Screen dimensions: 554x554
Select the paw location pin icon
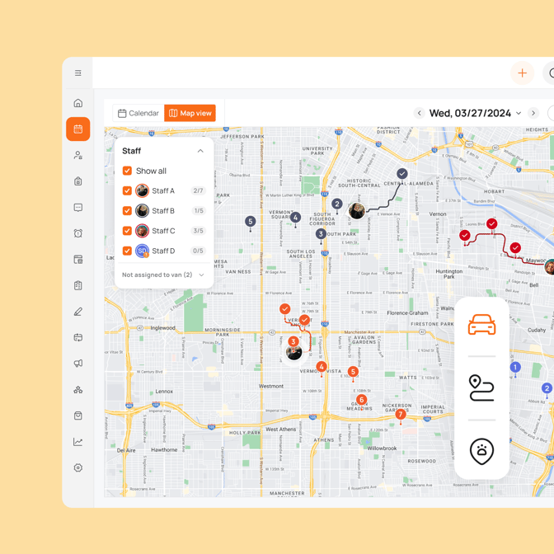481,452
